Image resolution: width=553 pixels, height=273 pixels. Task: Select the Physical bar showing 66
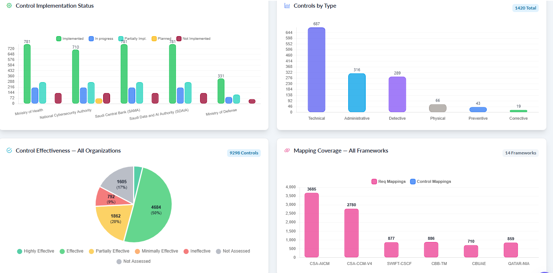click(x=438, y=108)
